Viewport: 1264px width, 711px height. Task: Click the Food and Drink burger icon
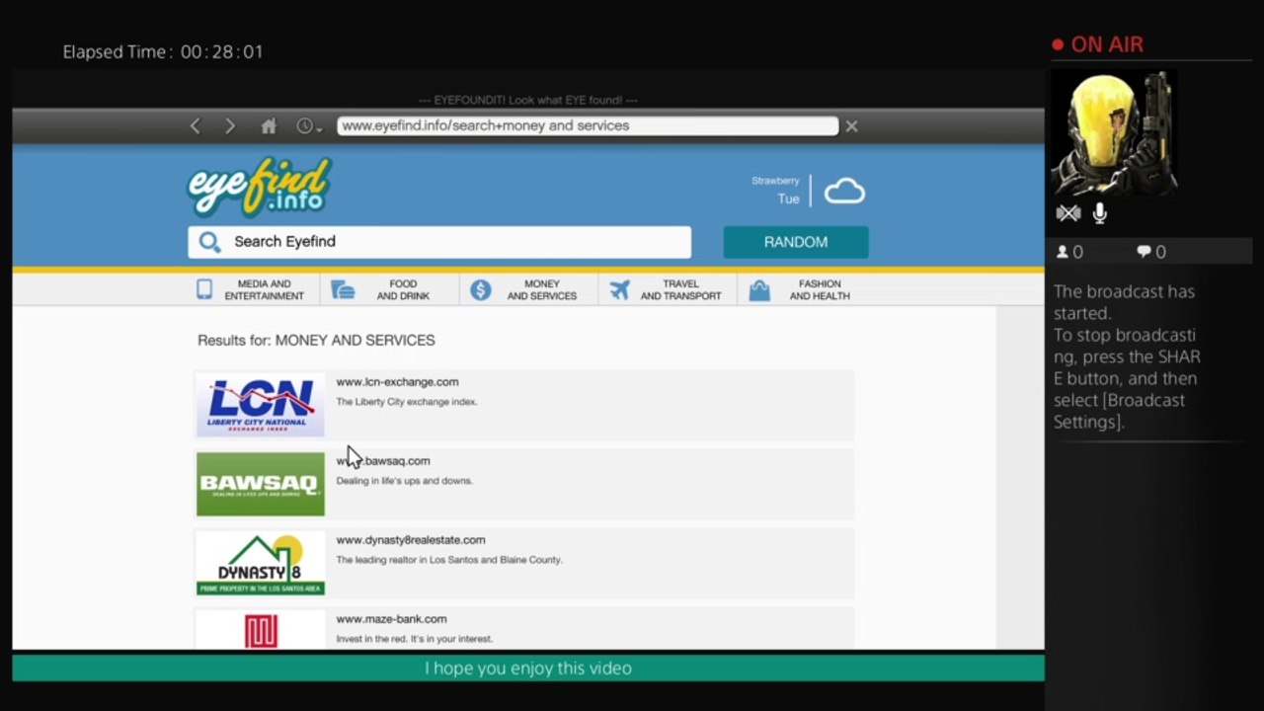point(343,289)
